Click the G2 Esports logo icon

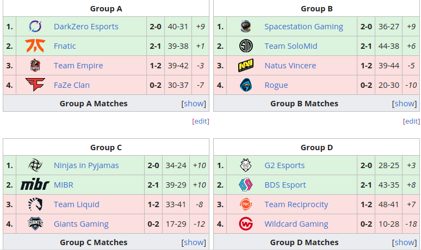[245, 165]
